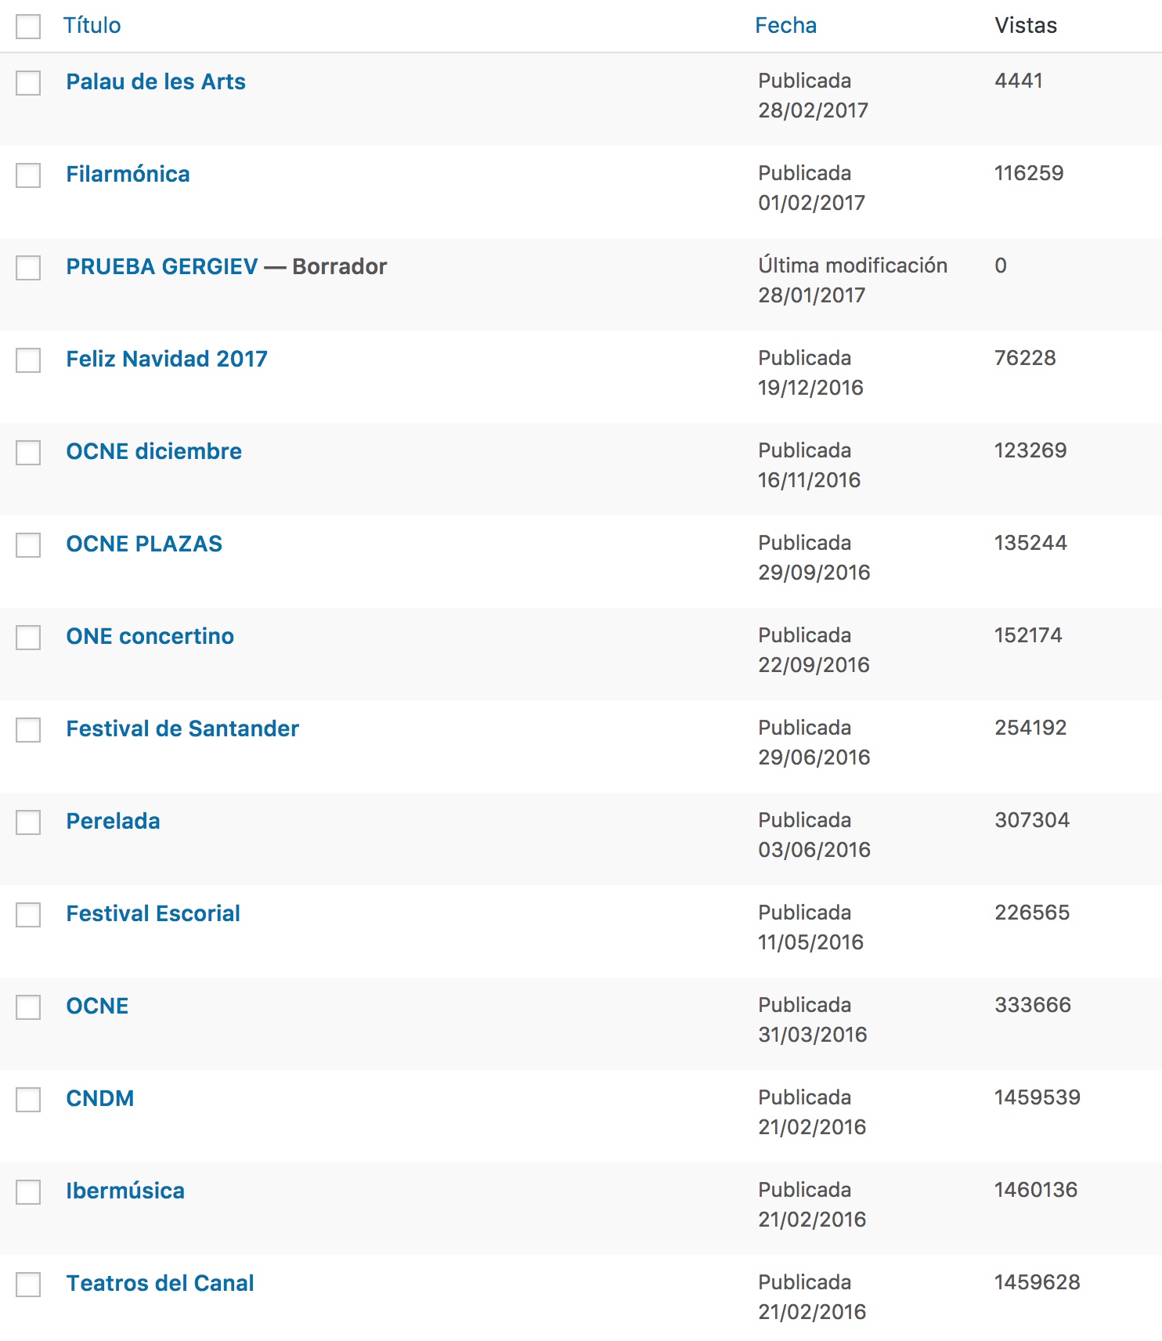The height and width of the screenshot is (1341, 1162).
Task: Open the Filarmónica post title
Action: pos(128,175)
